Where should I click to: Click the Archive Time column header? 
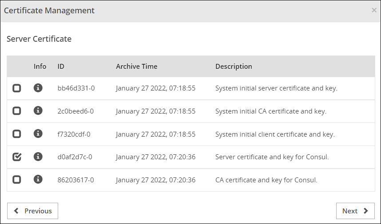[136, 67]
